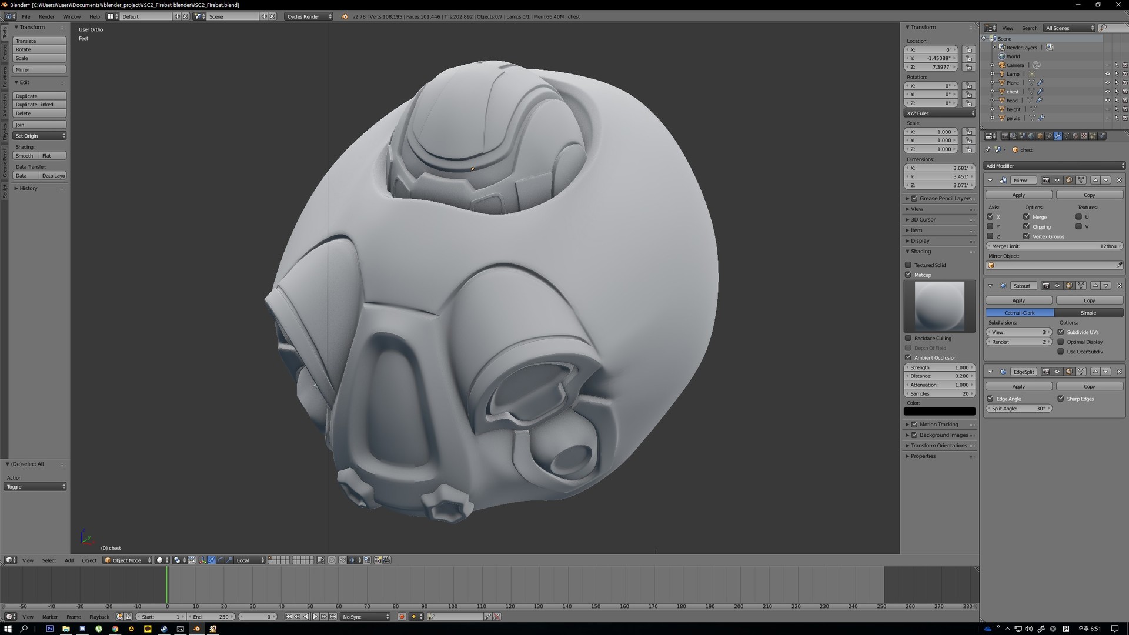The image size is (1129, 635).
Task: Disable Ambient Occlusion in the Shading panel
Action: (908, 357)
